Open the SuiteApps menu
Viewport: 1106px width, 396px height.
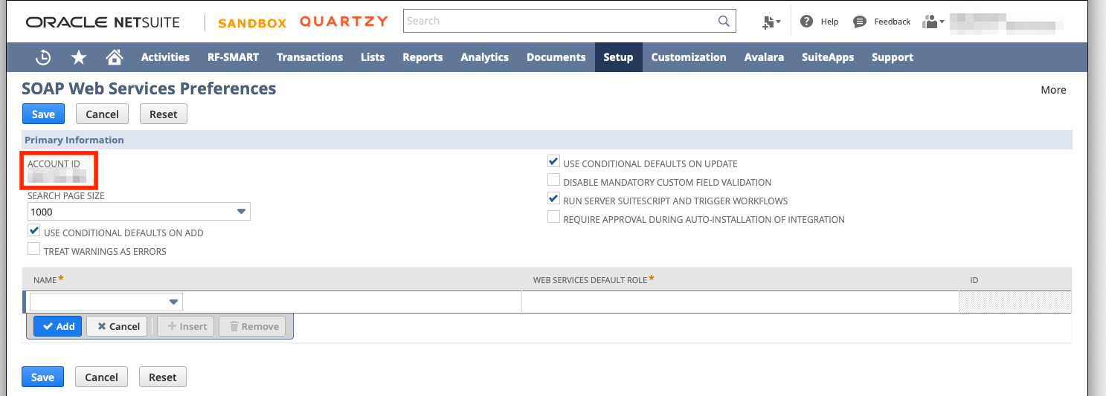click(x=828, y=57)
